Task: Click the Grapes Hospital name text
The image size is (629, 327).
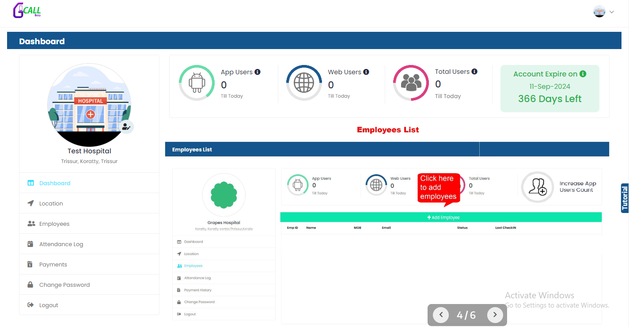Action: [224, 223]
